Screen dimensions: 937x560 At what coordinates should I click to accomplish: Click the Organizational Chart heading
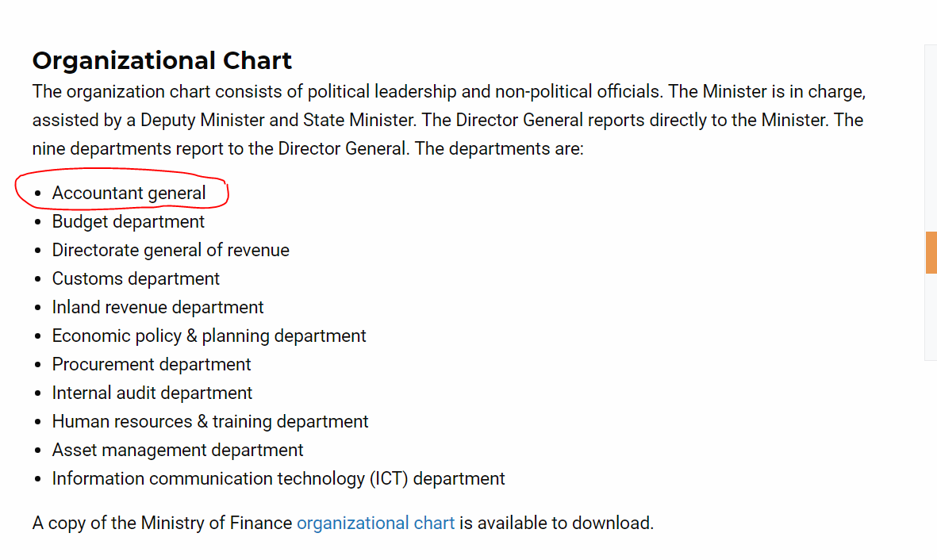(162, 60)
